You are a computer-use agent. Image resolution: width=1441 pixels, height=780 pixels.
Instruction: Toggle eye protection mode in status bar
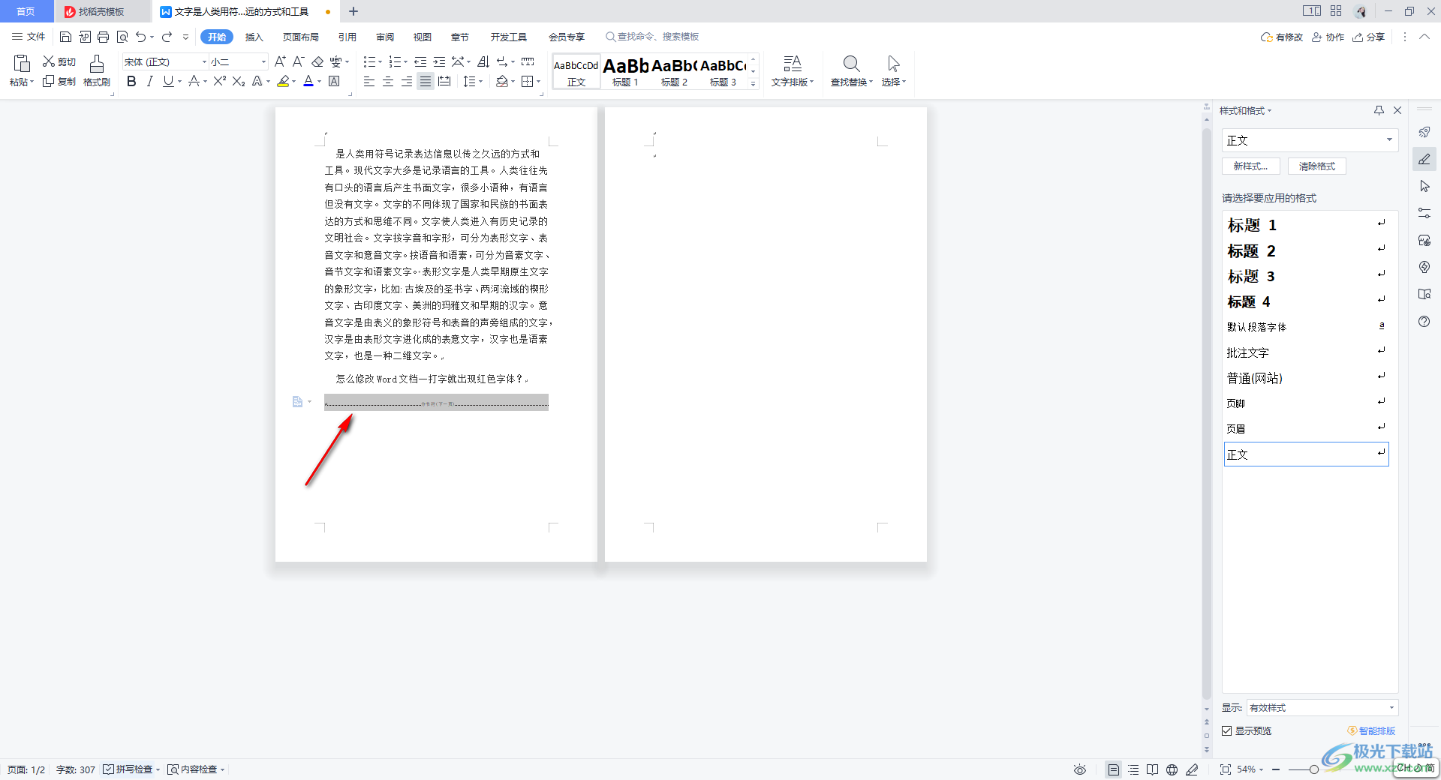coord(1080,769)
